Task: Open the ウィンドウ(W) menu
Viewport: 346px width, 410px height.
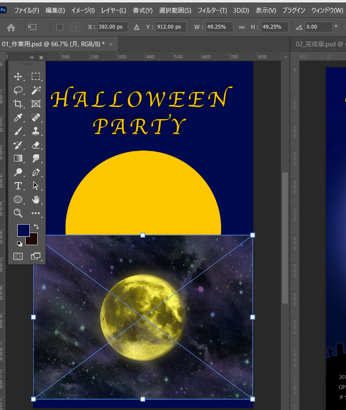Action: point(327,10)
